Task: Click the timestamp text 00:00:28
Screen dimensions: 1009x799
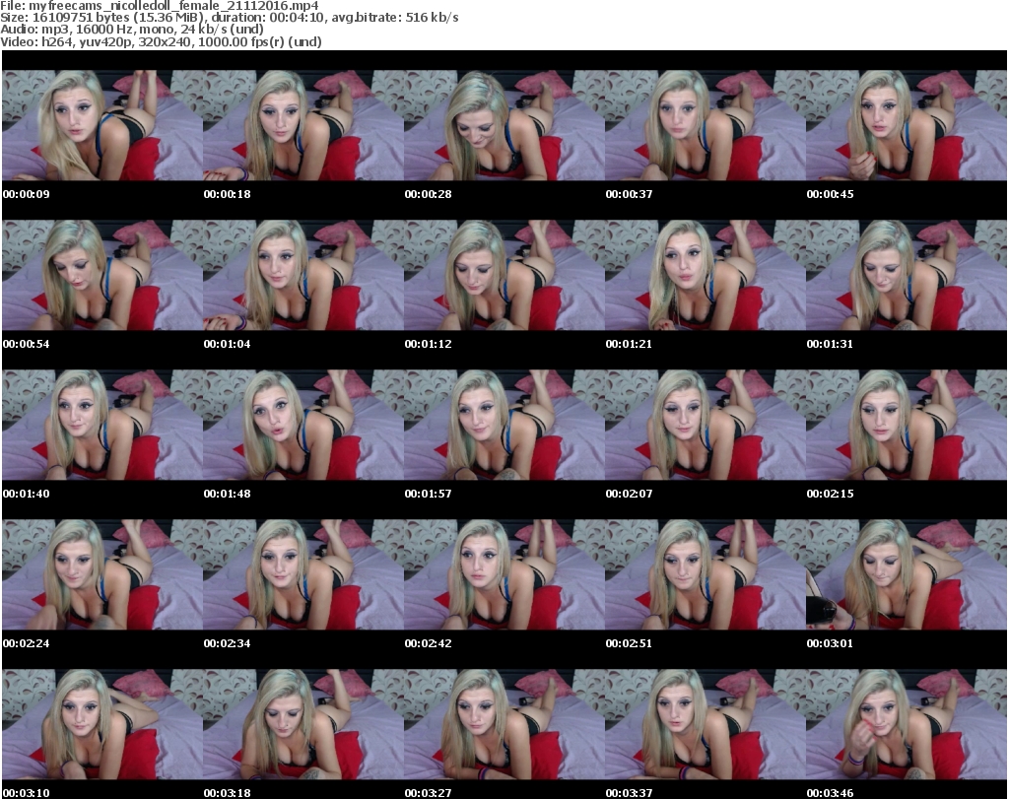Action: [428, 194]
